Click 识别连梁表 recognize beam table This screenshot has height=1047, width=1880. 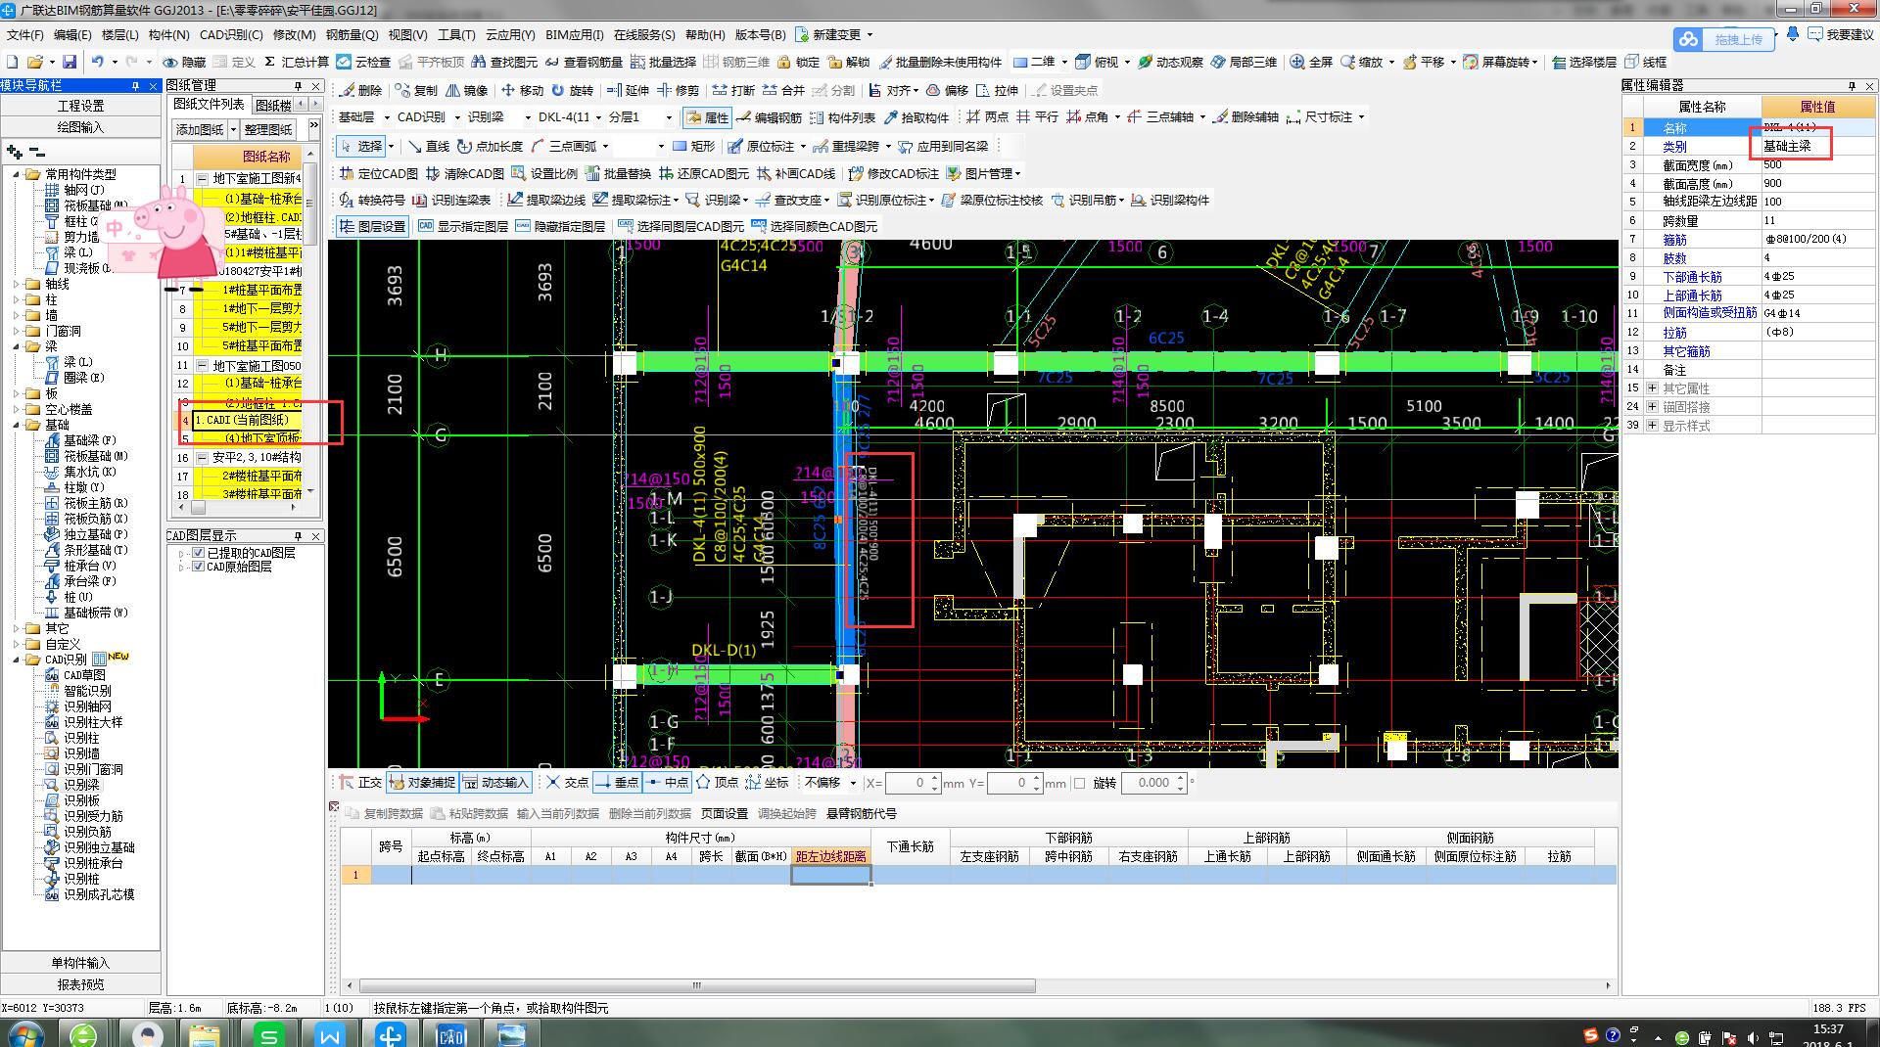tap(451, 200)
